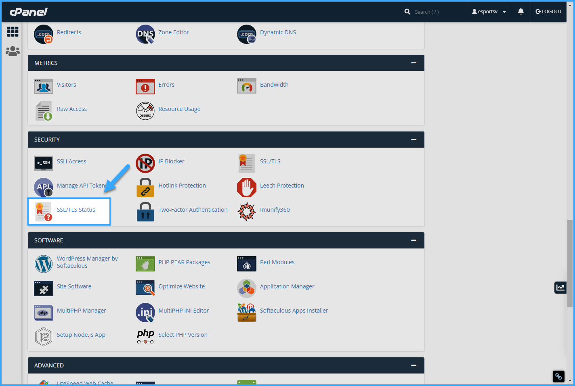Click the Logout button
575x386 pixels.
coord(548,12)
